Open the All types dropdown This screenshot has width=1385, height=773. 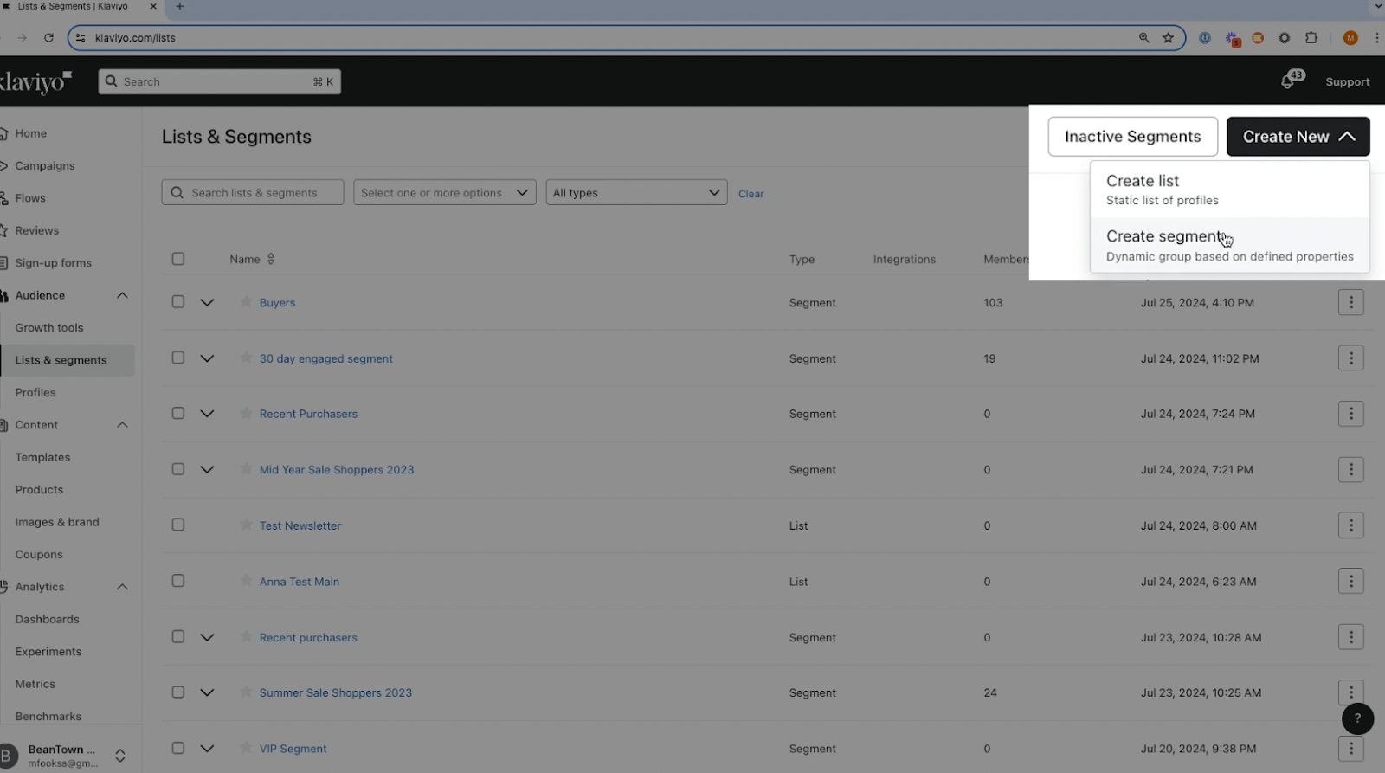point(636,192)
